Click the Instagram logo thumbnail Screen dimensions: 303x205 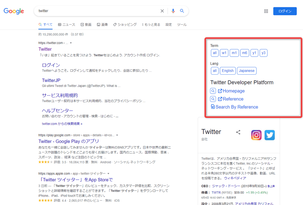point(256,135)
